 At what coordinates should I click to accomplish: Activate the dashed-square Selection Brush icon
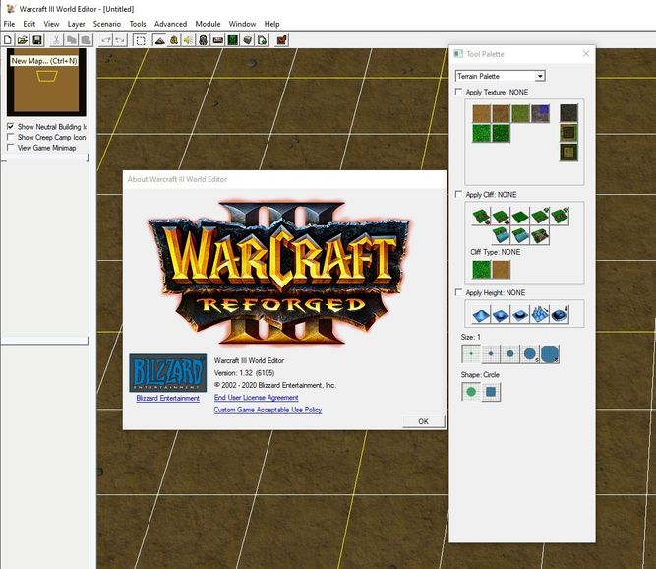pyautogui.click(x=141, y=40)
